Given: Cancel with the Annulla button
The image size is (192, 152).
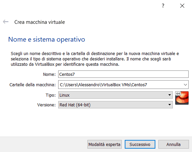Looking at the screenshot, I should click(174, 144).
